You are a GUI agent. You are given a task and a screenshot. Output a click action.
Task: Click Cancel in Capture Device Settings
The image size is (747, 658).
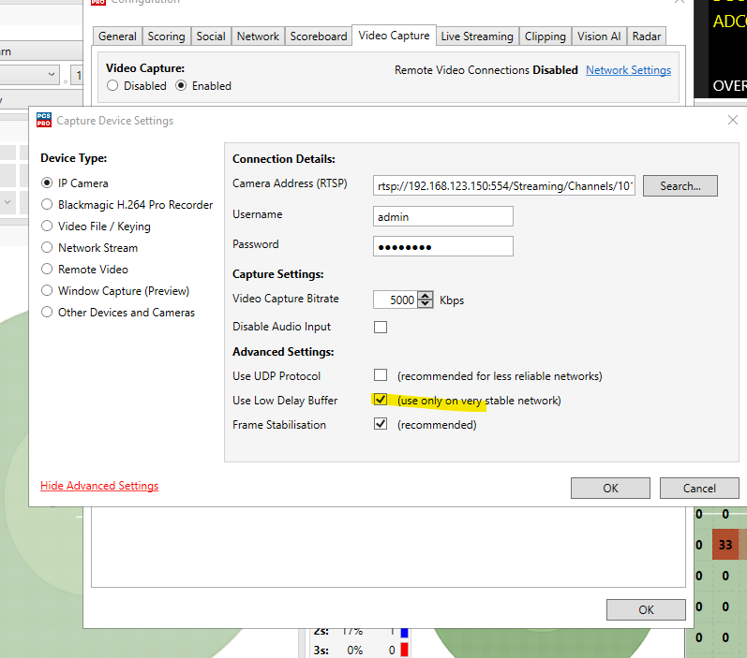click(x=698, y=488)
